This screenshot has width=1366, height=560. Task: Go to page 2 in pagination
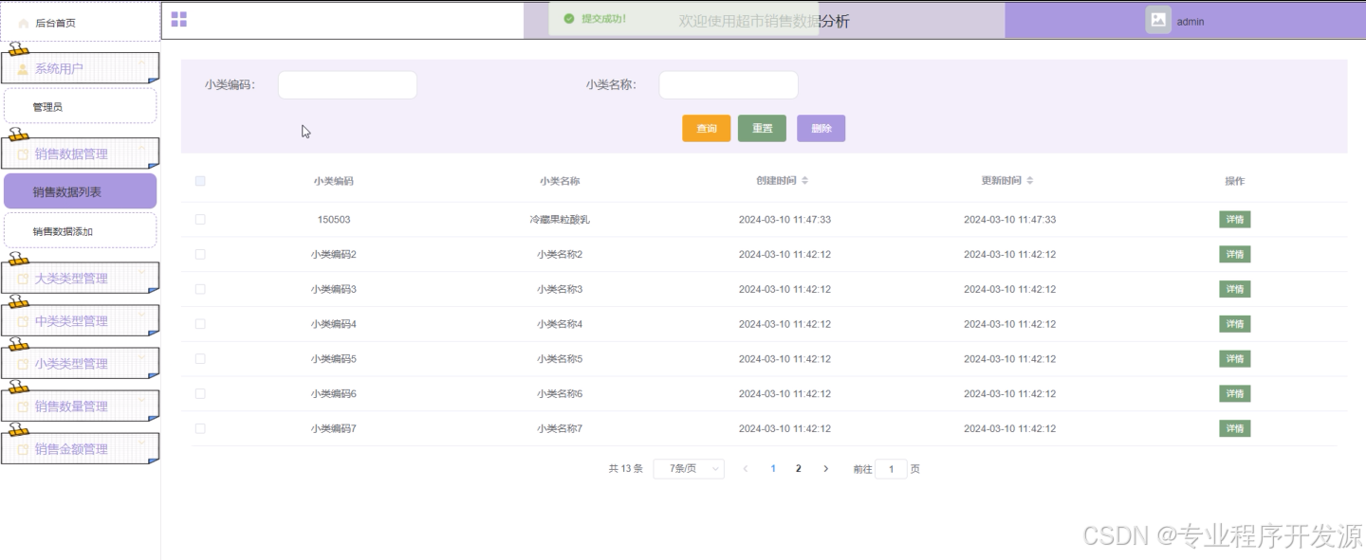click(x=799, y=469)
